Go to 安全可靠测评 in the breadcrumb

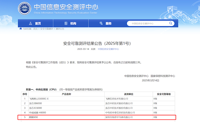tap(47, 29)
